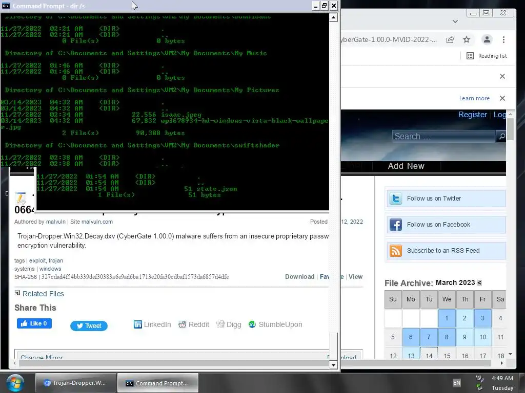Viewport: 525px width, 393px height.
Task: Select March 3 in the calendar
Action: coord(482,318)
